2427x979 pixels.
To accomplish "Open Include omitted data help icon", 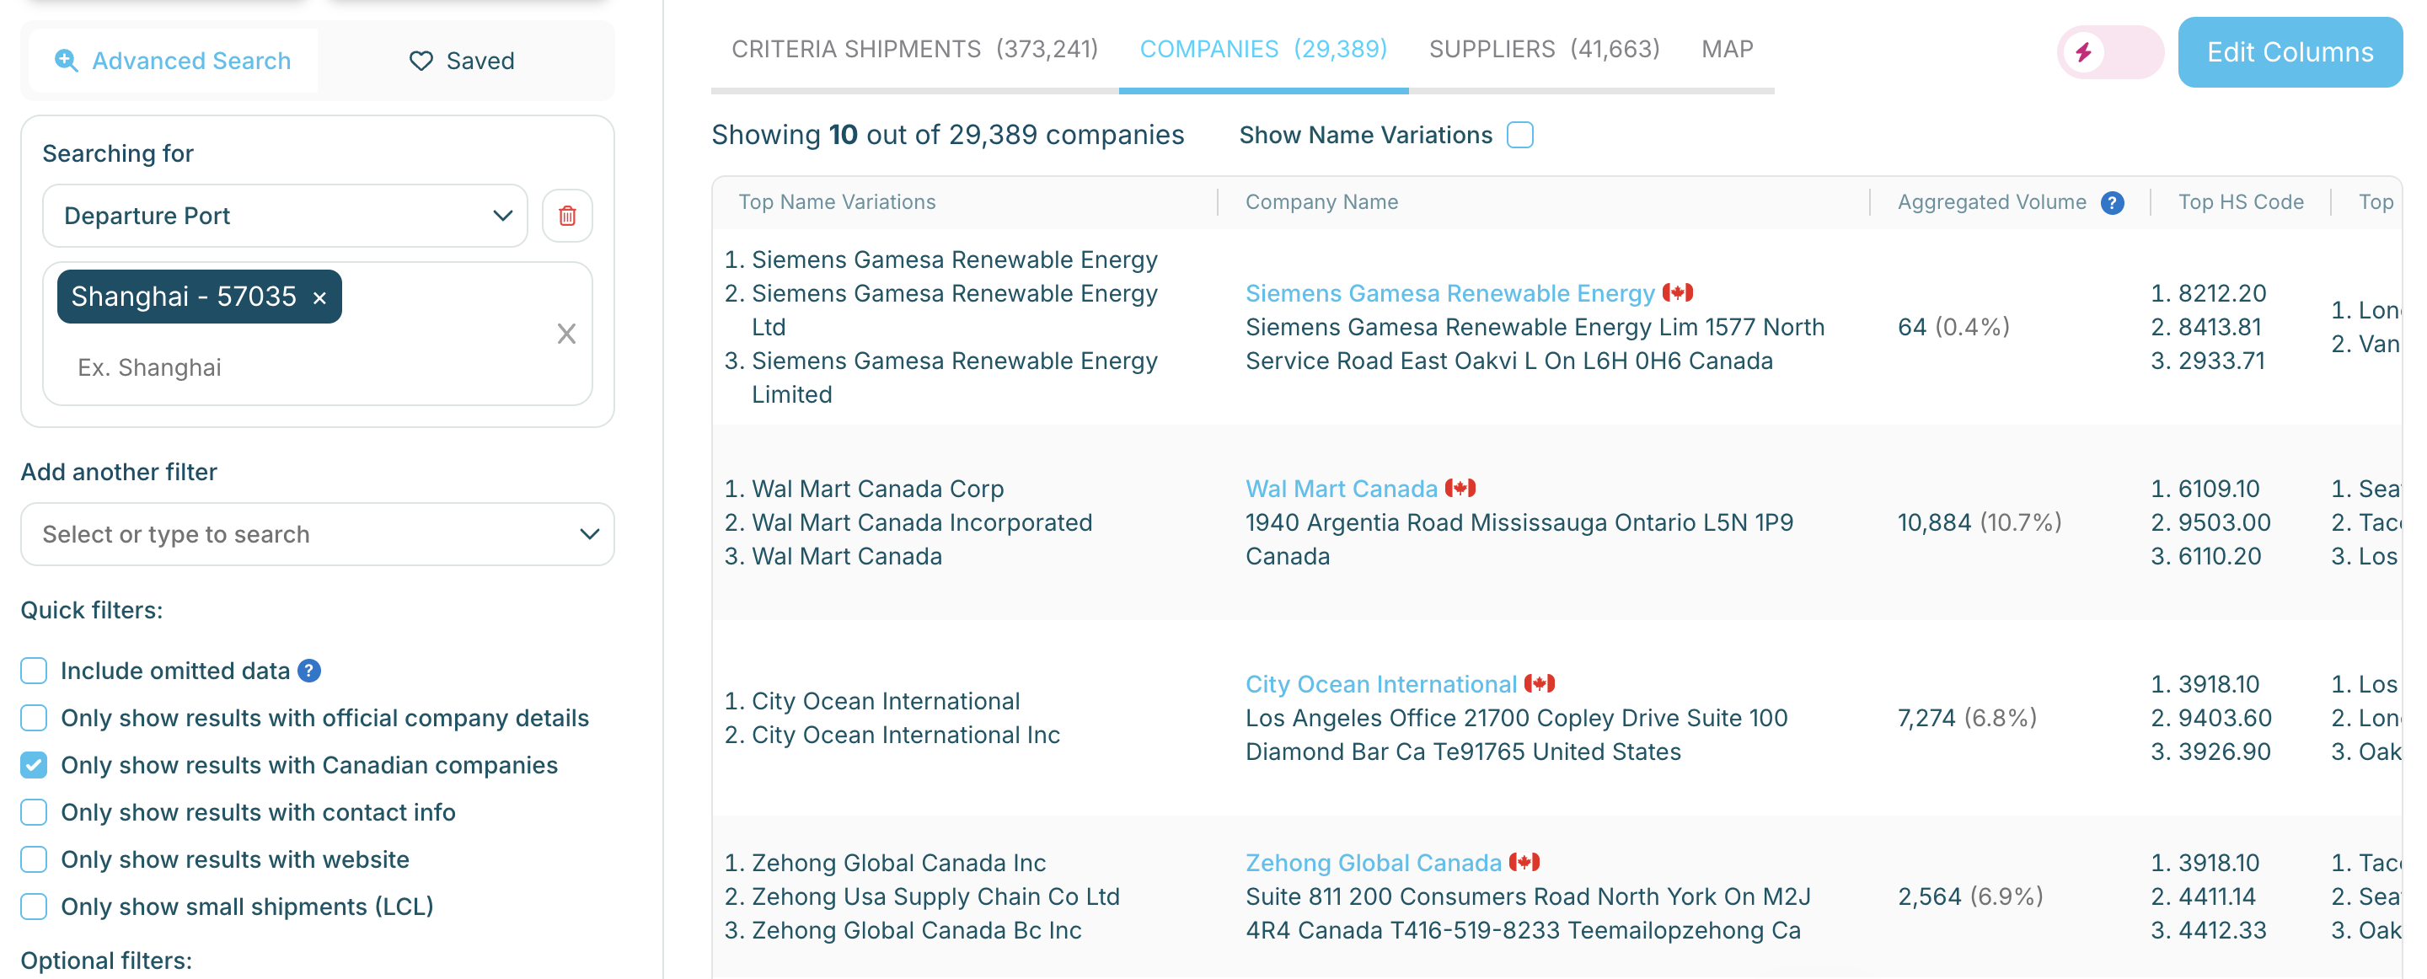I will [309, 671].
